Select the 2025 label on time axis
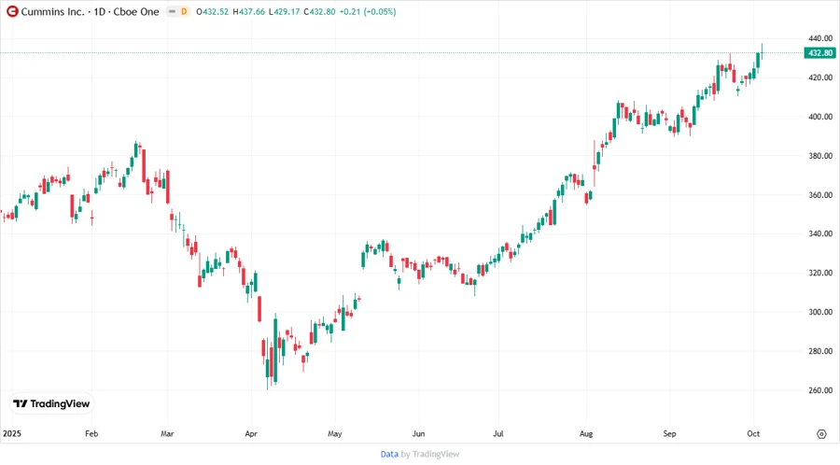840x465 pixels. pos(11,434)
